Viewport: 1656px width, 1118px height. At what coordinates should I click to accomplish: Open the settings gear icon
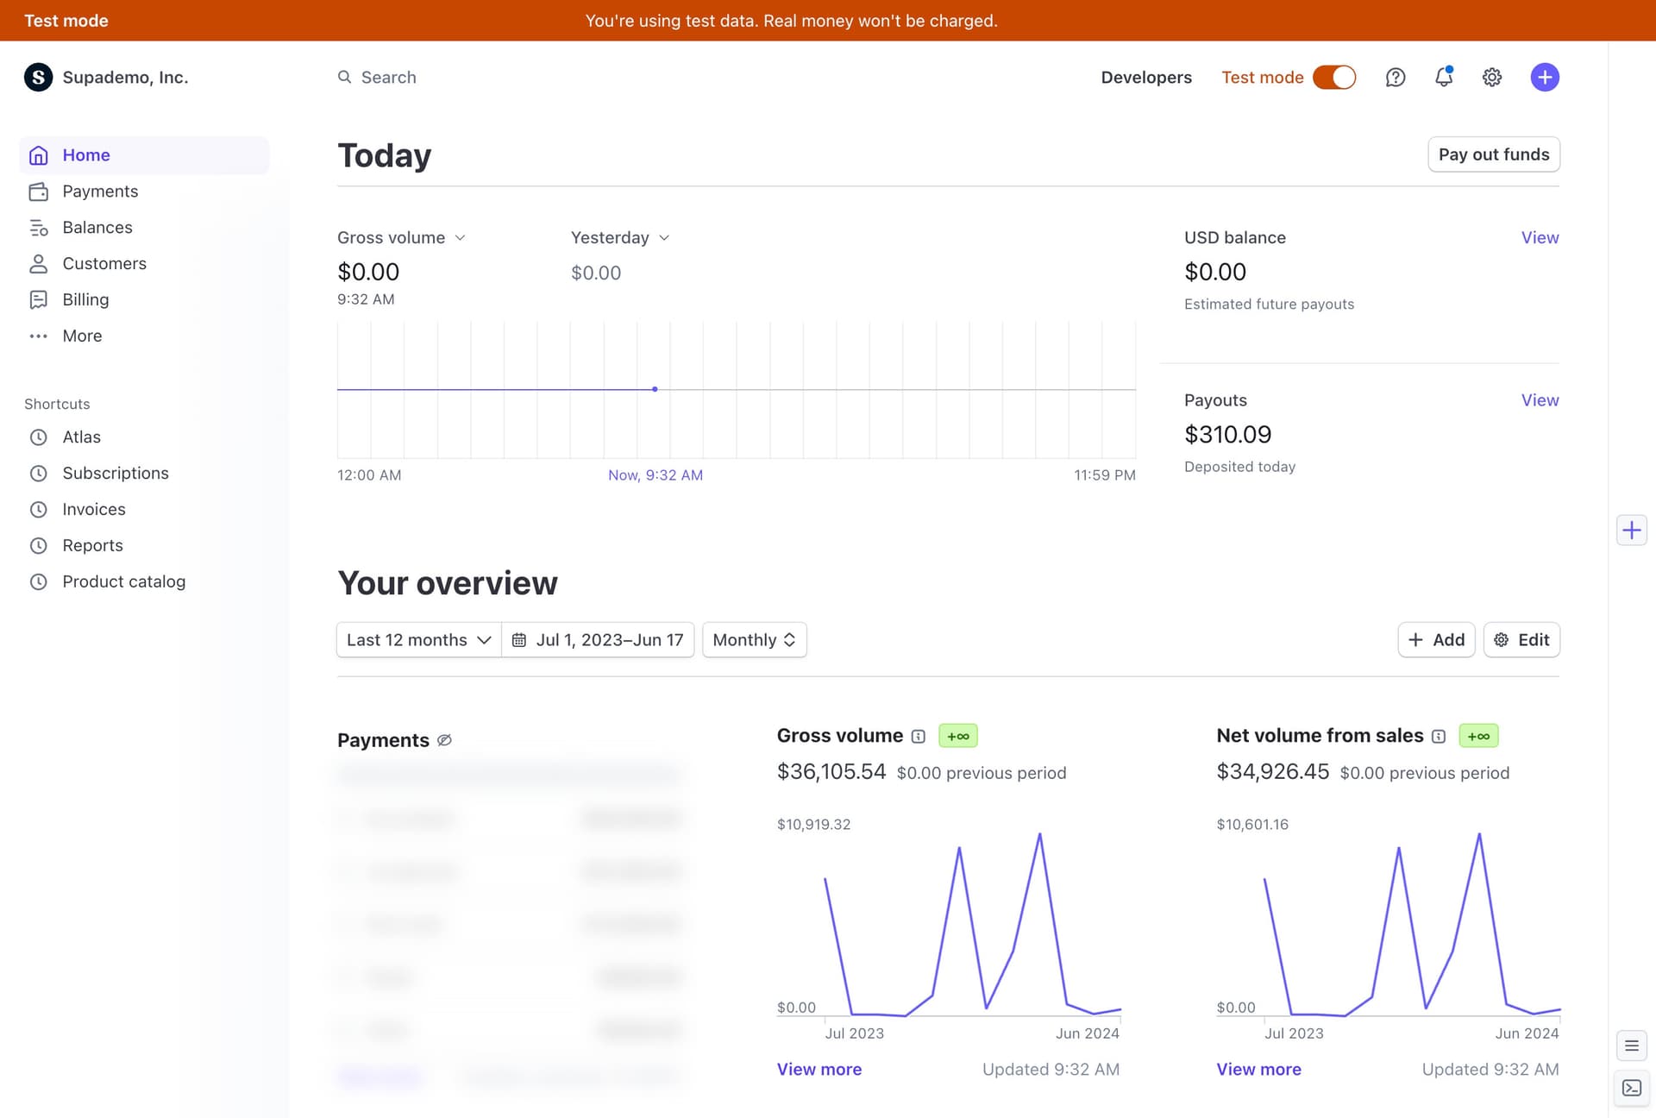click(x=1492, y=78)
